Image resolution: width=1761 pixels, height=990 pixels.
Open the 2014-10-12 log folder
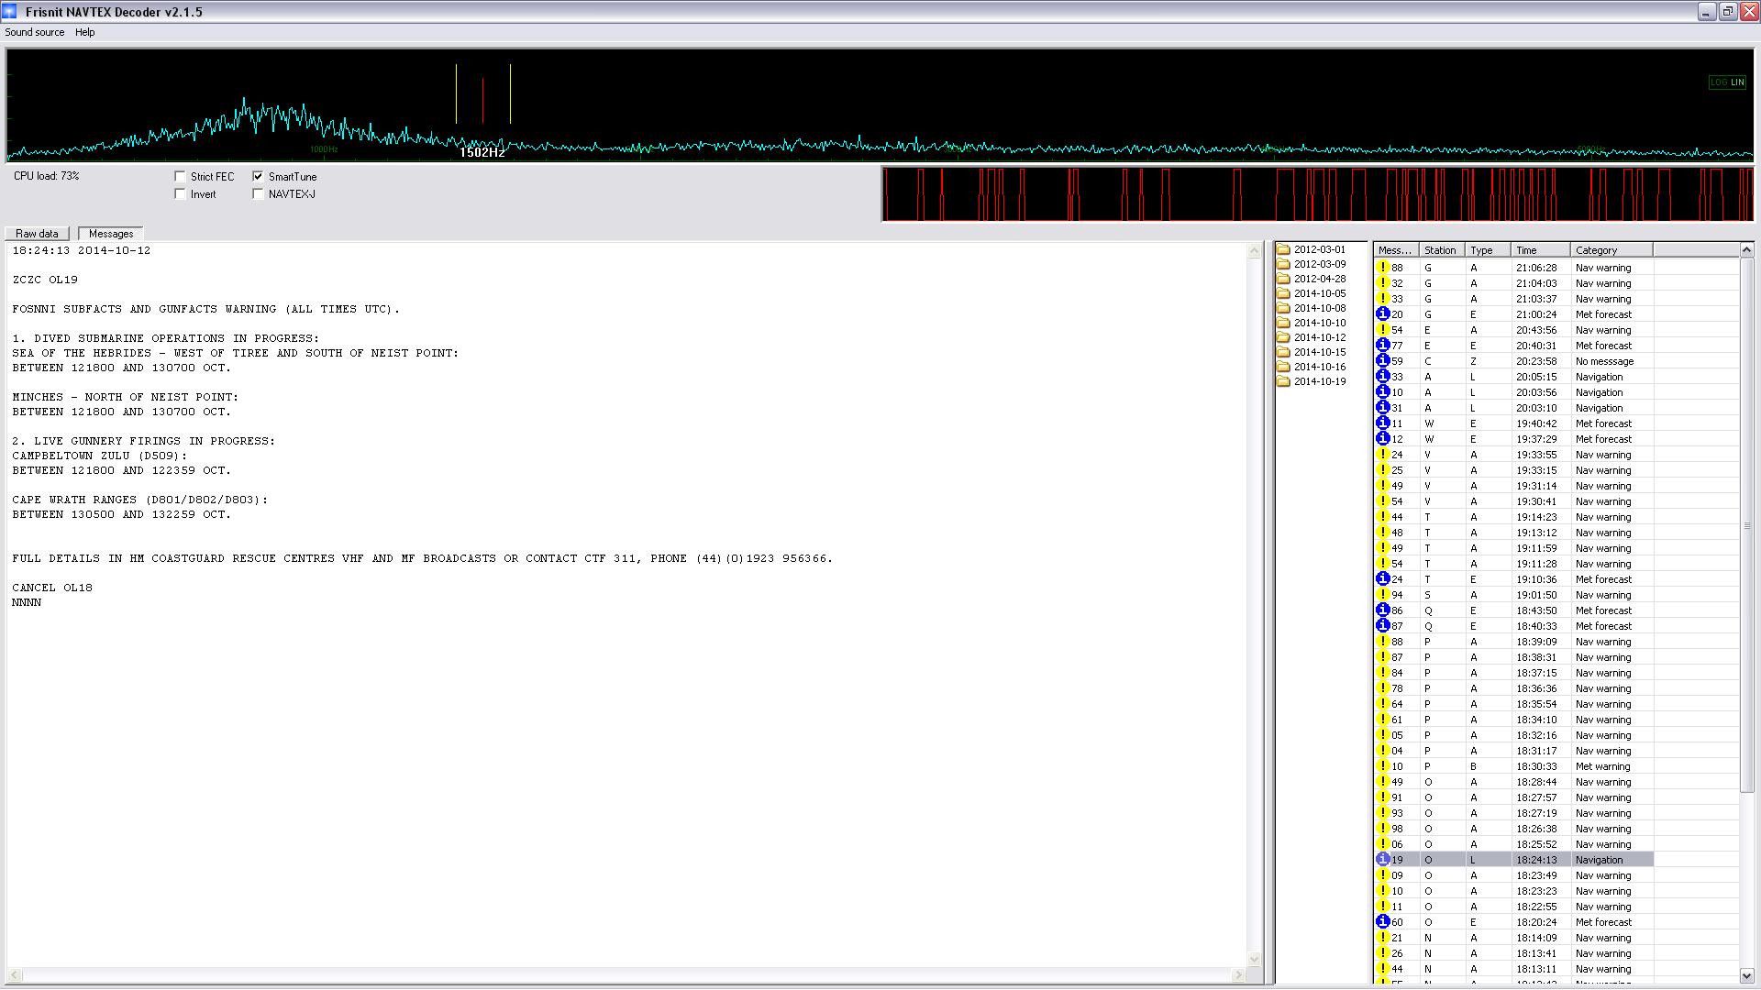pyautogui.click(x=1319, y=337)
